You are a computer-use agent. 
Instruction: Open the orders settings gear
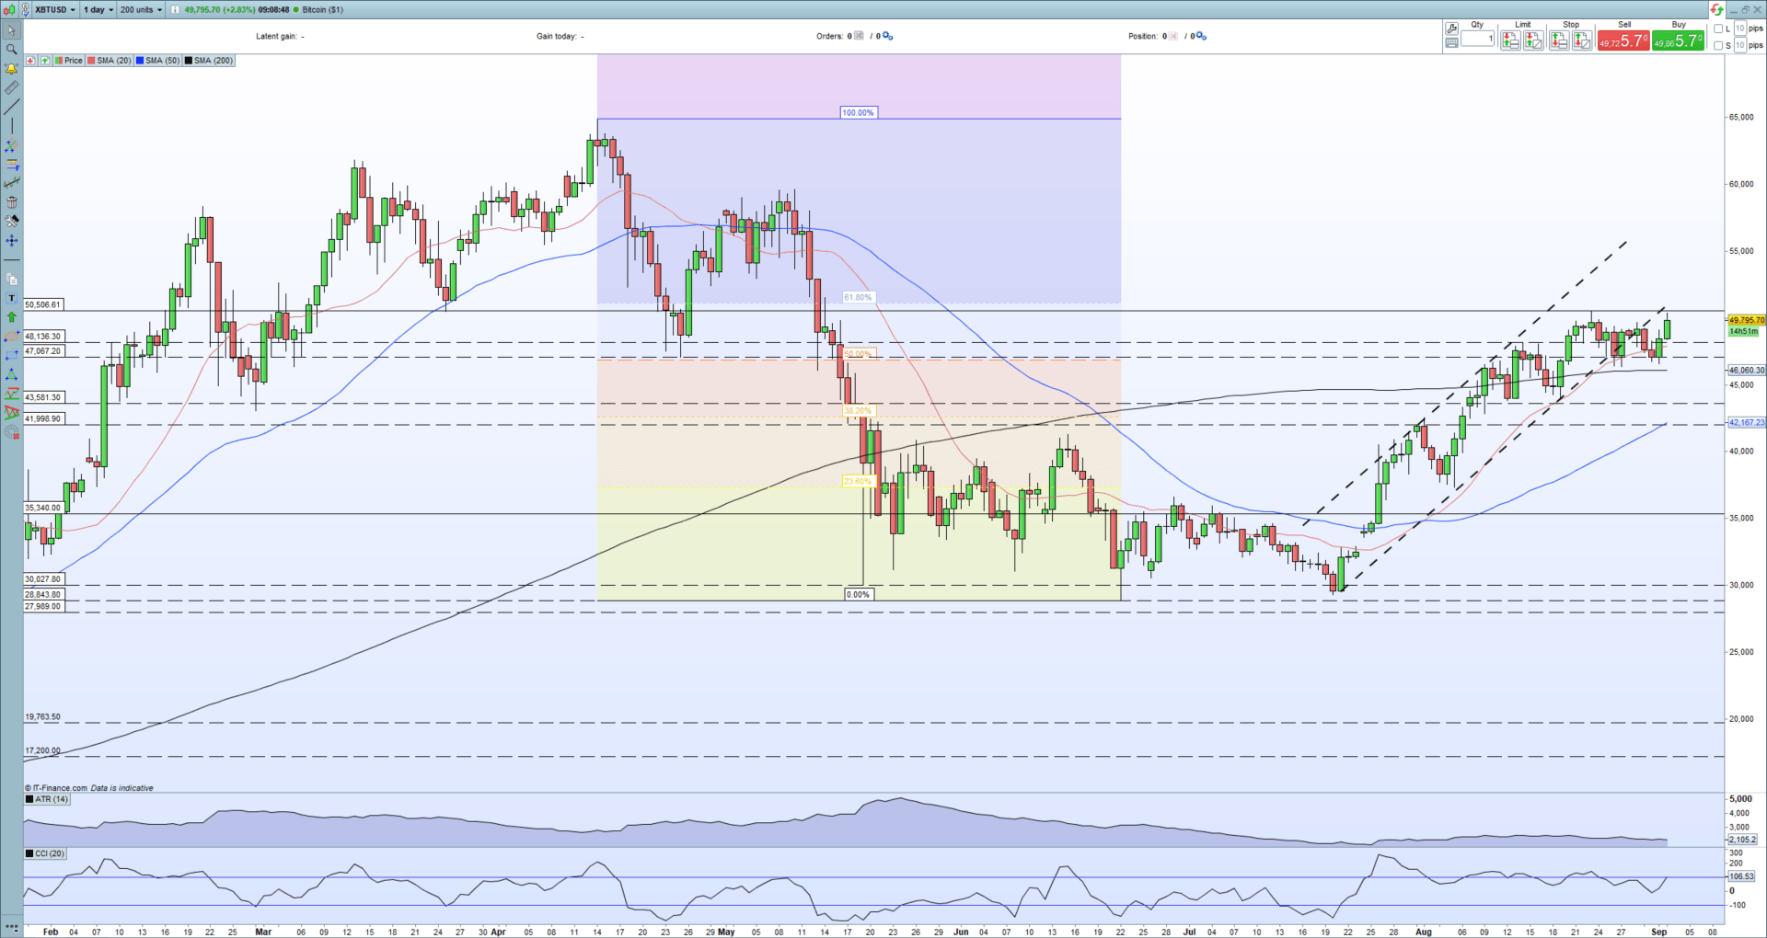click(888, 36)
